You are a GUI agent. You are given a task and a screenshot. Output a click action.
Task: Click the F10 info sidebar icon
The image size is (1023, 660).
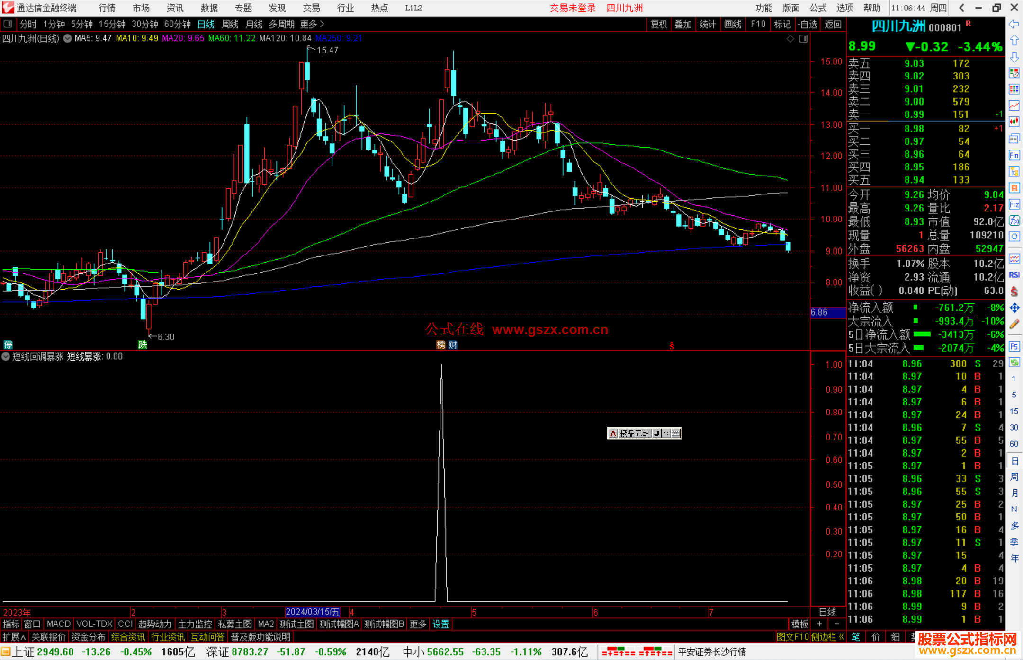point(1014,155)
